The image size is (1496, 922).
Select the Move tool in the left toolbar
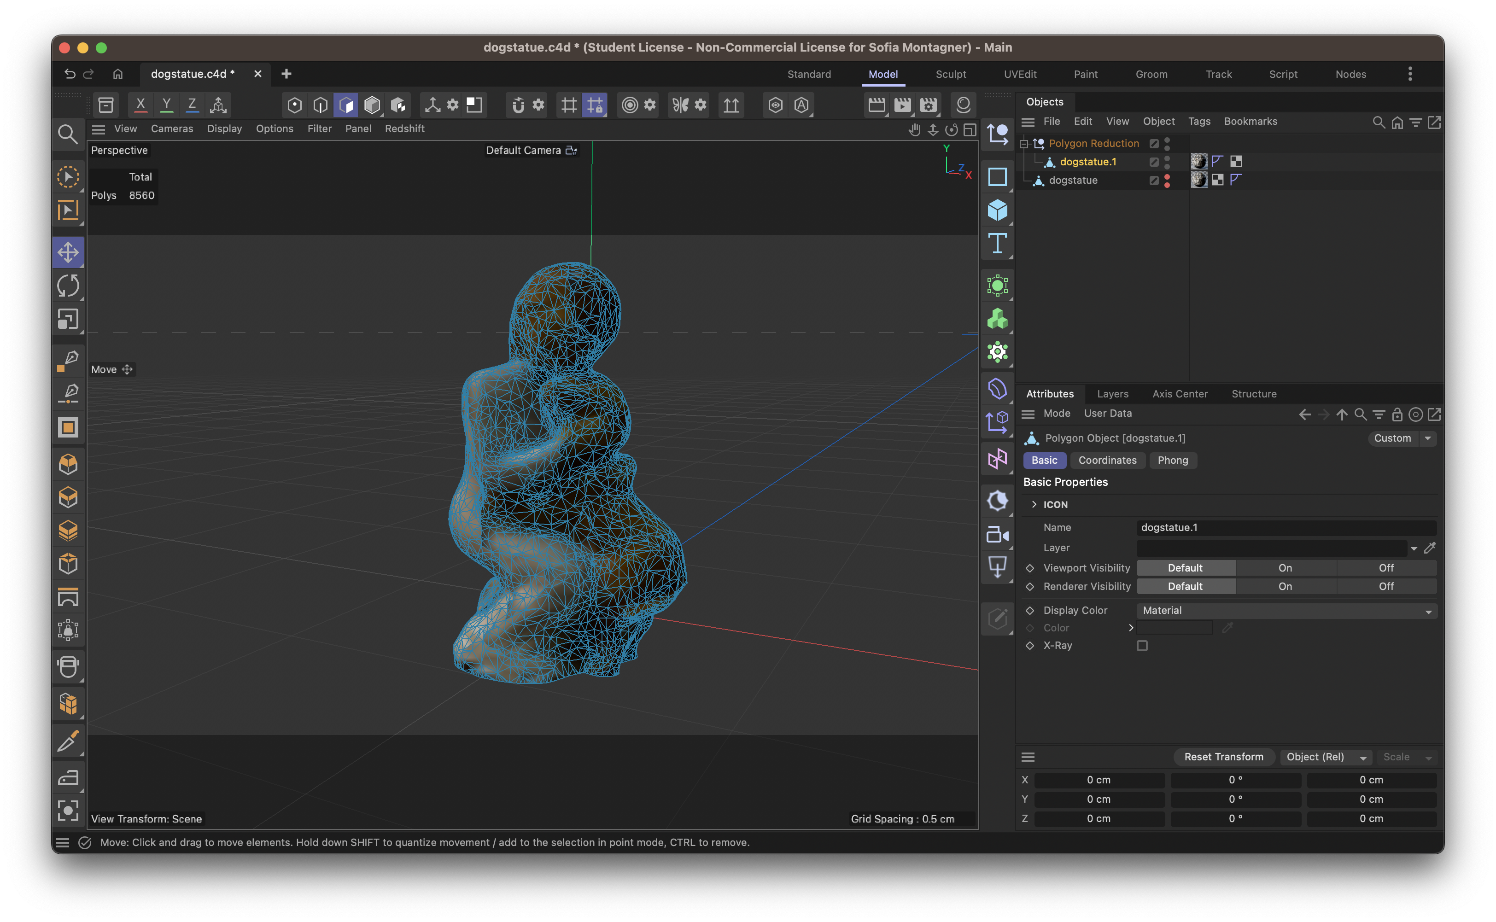tap(68, 252)
